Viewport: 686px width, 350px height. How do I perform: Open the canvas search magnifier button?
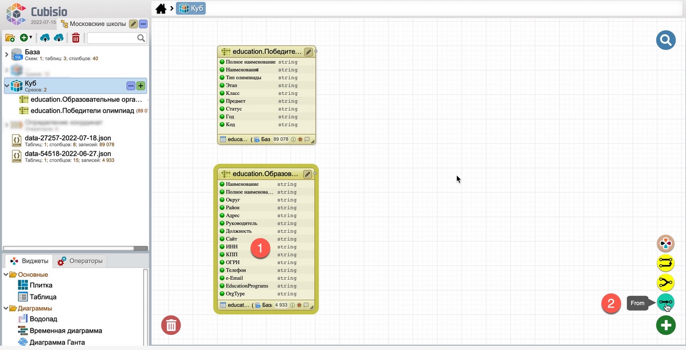666,40
